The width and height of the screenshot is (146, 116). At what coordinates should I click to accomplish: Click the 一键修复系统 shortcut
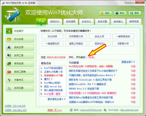pos(123,36)
